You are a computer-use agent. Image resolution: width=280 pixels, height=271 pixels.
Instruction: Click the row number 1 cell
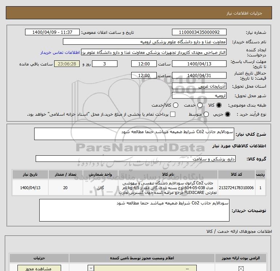(260, 188)
